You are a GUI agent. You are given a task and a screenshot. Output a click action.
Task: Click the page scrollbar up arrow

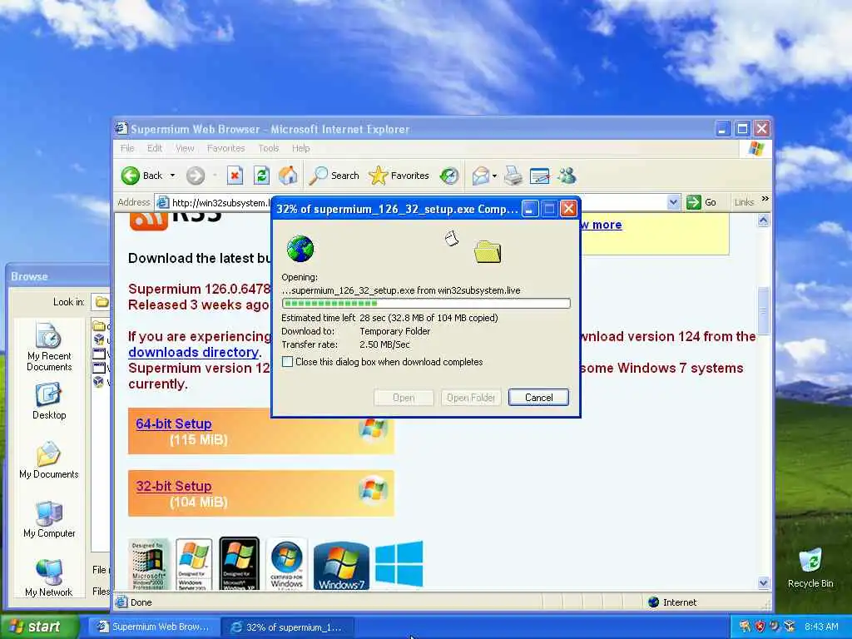pos(764,220)
